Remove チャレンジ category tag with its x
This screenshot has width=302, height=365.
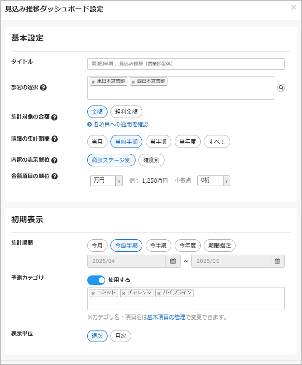pyautogui.click(x=123, y=293)
